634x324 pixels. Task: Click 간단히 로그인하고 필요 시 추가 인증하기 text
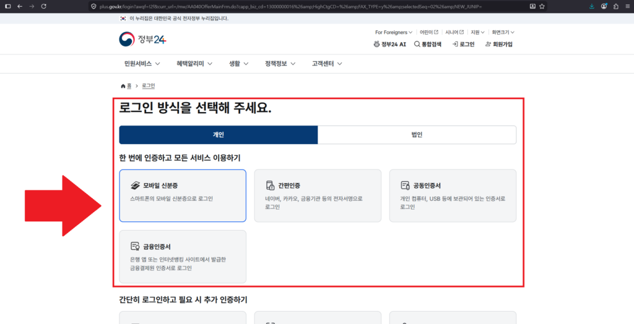click(183, 300)
